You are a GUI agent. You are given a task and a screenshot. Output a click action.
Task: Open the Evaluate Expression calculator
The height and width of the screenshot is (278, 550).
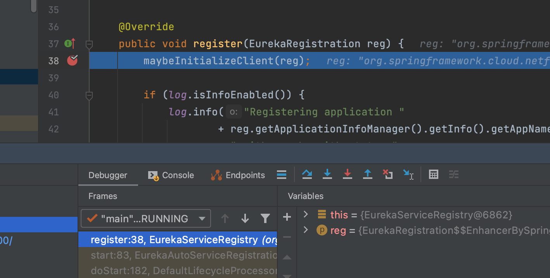tap(434, 175)
